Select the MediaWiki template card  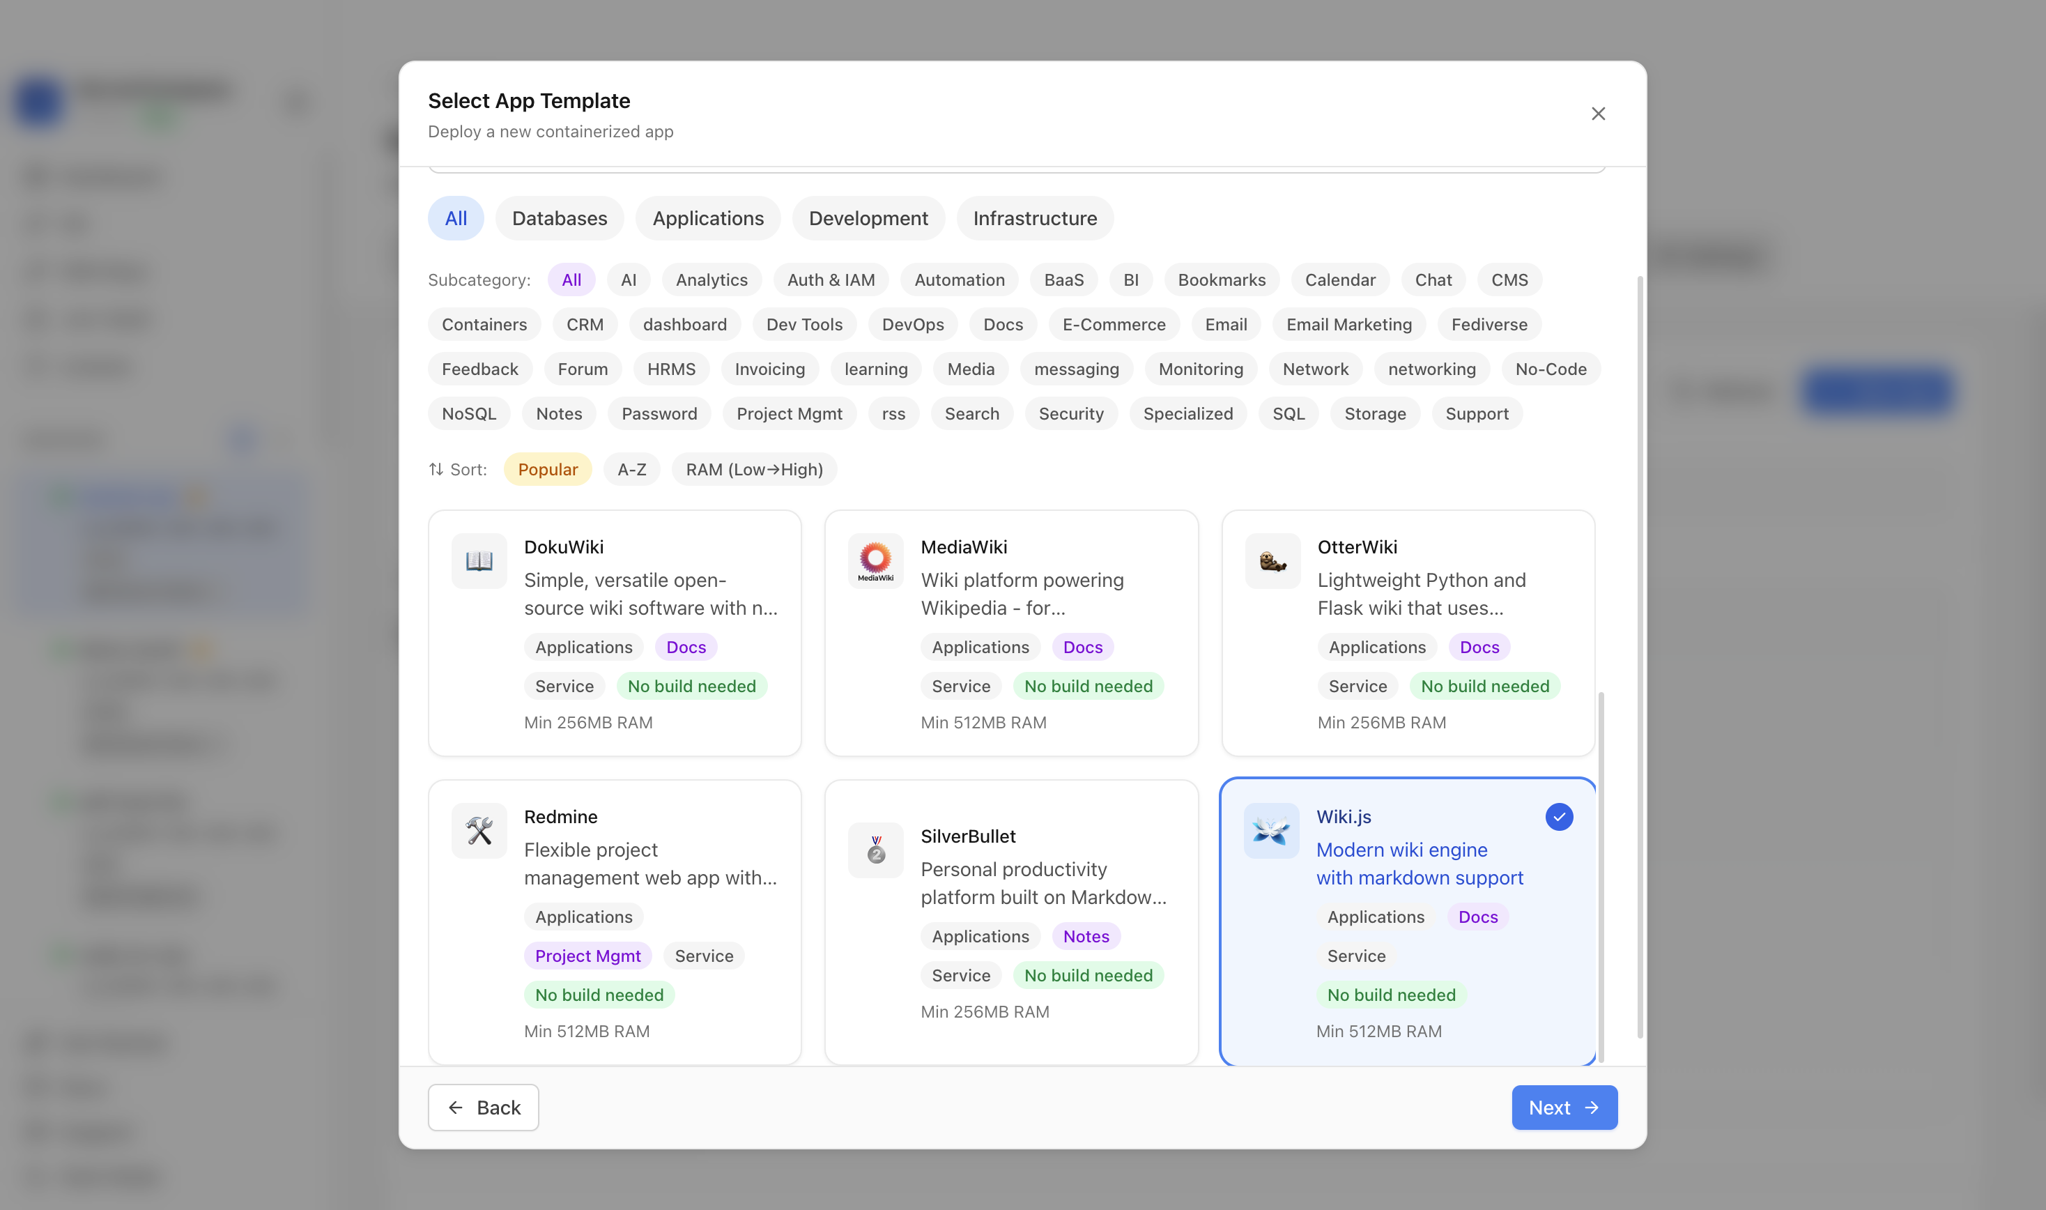point(1010,634)
